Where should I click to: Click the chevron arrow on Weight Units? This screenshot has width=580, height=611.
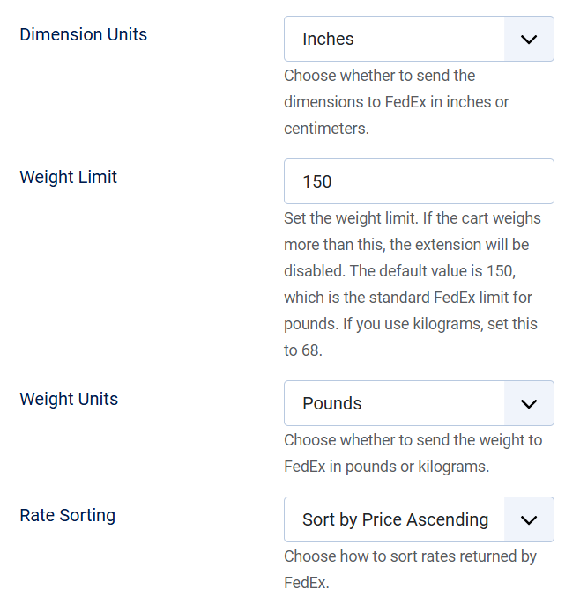pos(528,403)
